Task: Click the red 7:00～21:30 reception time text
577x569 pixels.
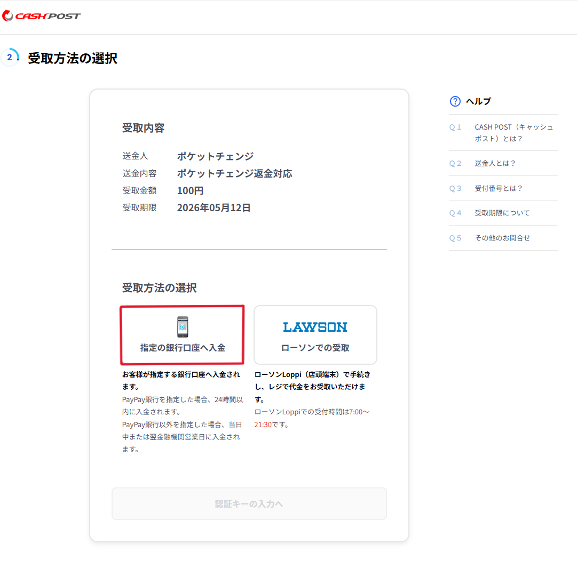Action: [312, 418]
